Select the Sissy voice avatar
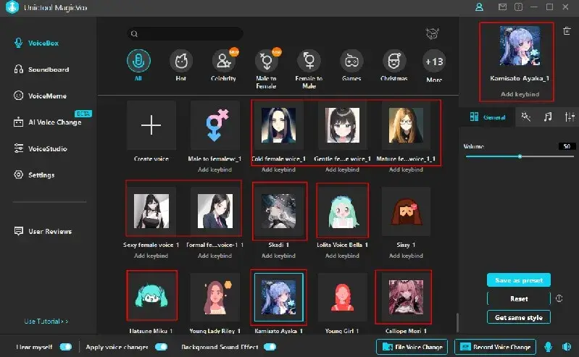 tap(406, 211)
